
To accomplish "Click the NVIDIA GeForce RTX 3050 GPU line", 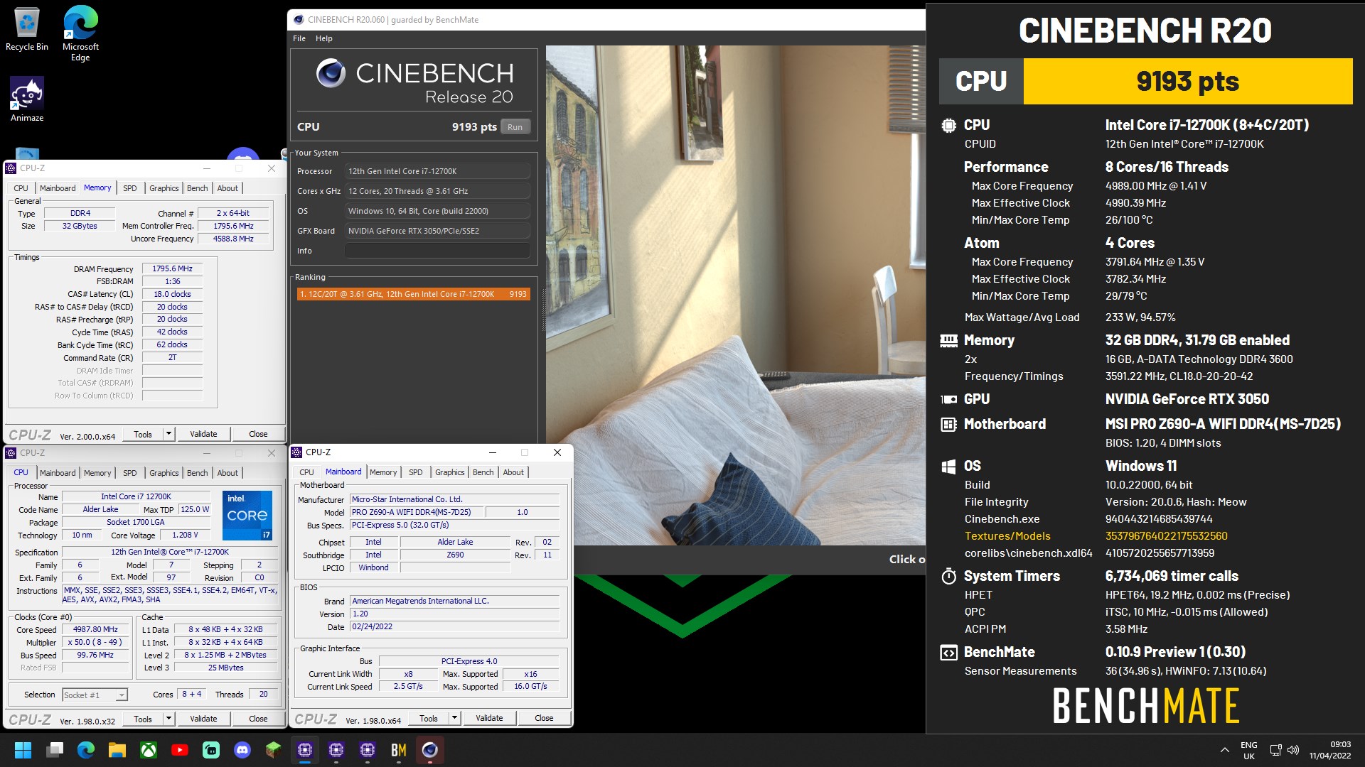I will tap(1187, 399).
